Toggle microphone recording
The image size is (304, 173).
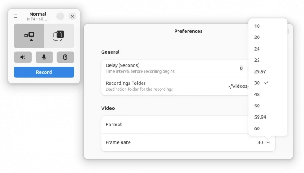pyautogui.click(x=44, y=57)
